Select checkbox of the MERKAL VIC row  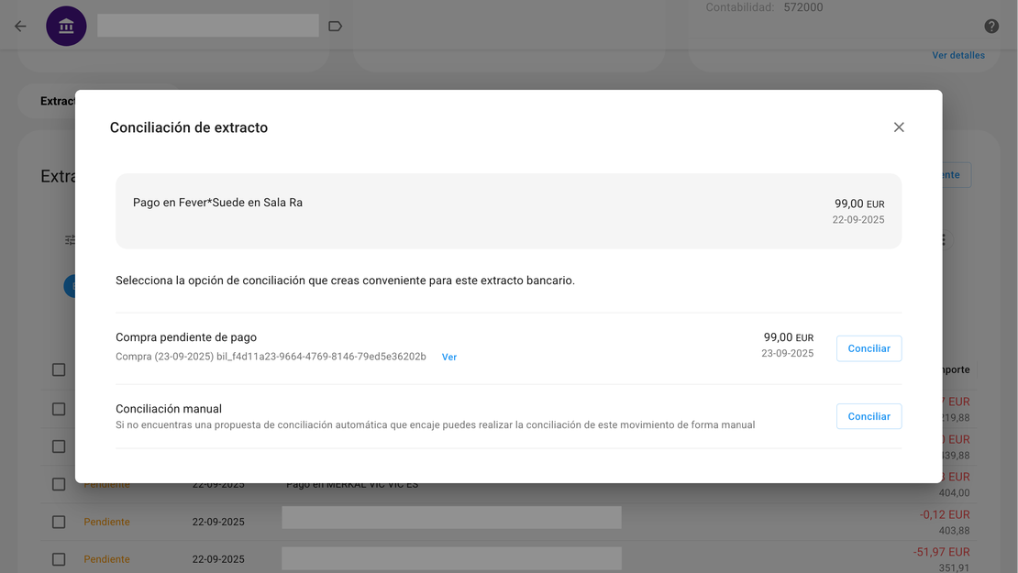click(x=59, y=484)
